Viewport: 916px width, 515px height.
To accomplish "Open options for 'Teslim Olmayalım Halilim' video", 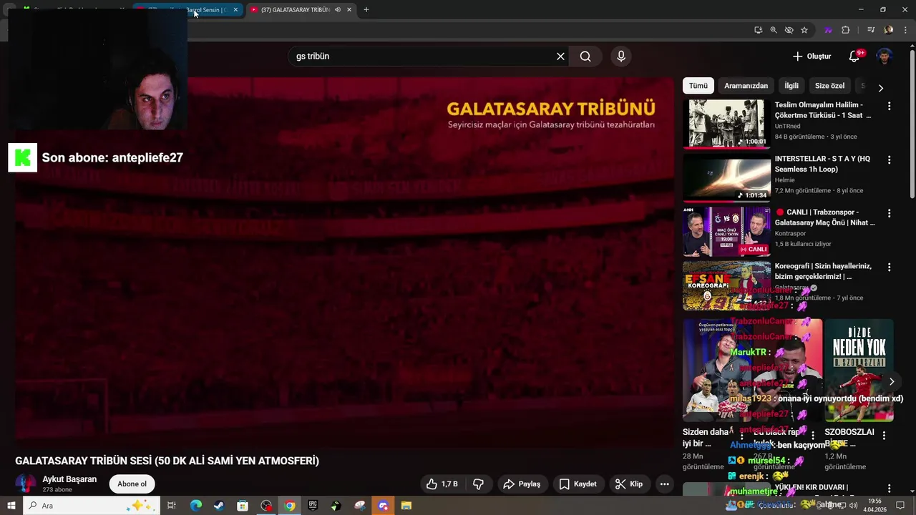I will pyautogui.click(x=890, y=106).
